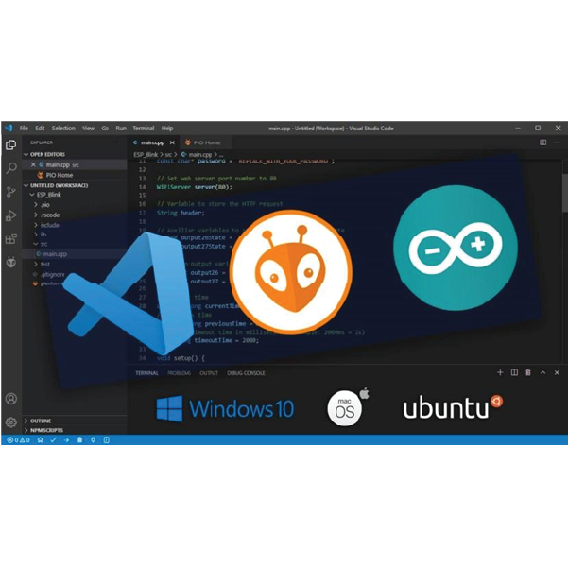
Task: Open the Edit menu
Action: coord(40,128)
